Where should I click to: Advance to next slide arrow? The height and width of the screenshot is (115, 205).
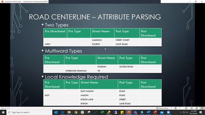click(x=180, y=108)
